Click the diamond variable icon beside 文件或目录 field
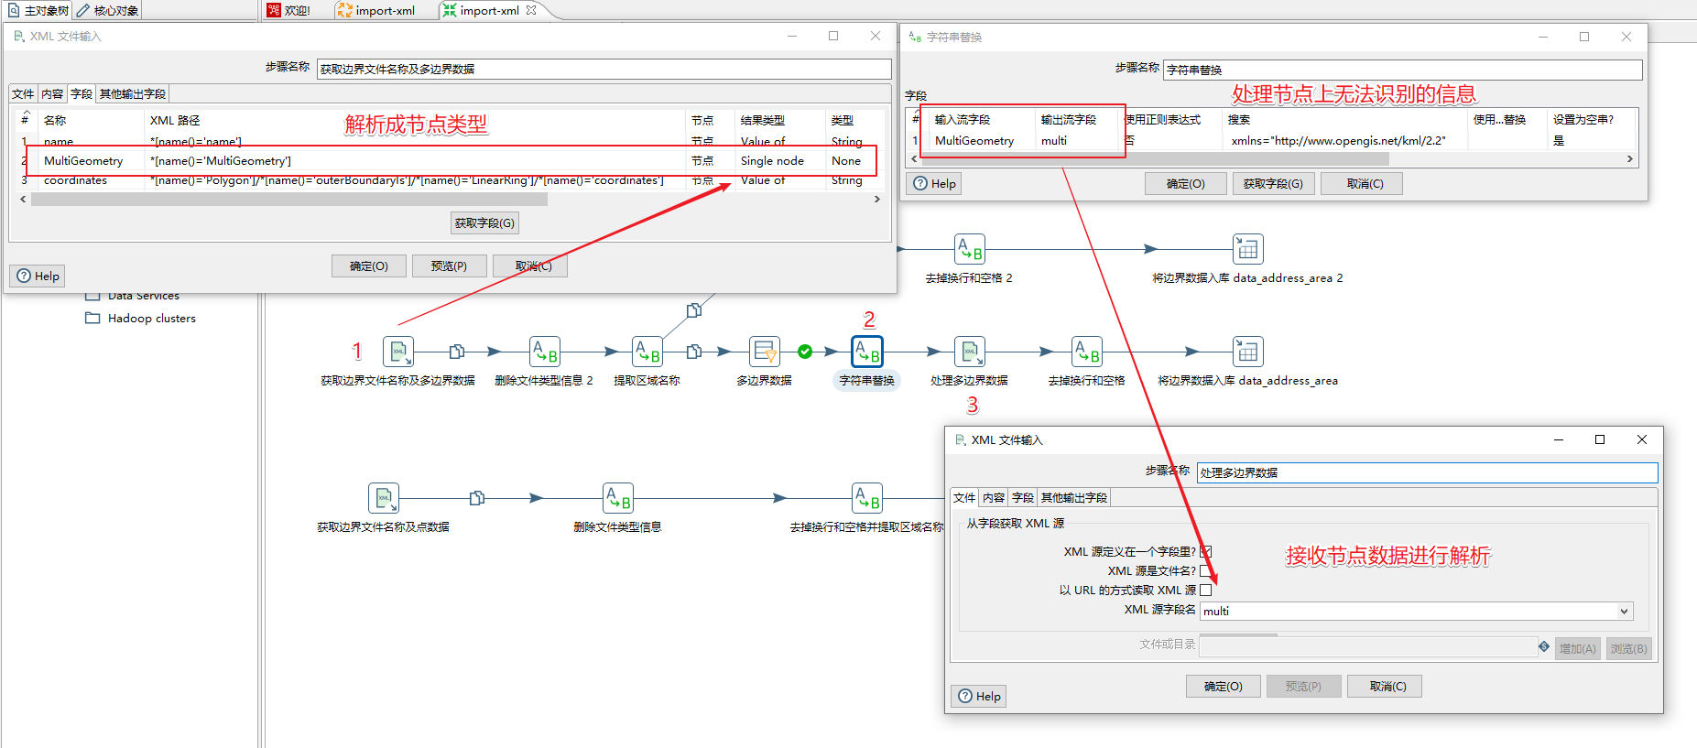This screenshot has height=748, width=1697. coord(1544,646)
